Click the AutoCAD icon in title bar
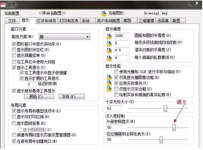Viewport: 203px width, 150px height. 3,4
